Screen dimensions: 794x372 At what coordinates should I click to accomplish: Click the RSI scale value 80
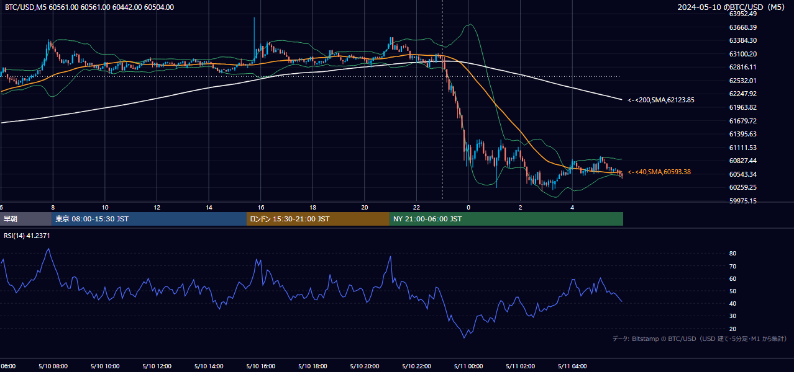(x=732, y=254)
